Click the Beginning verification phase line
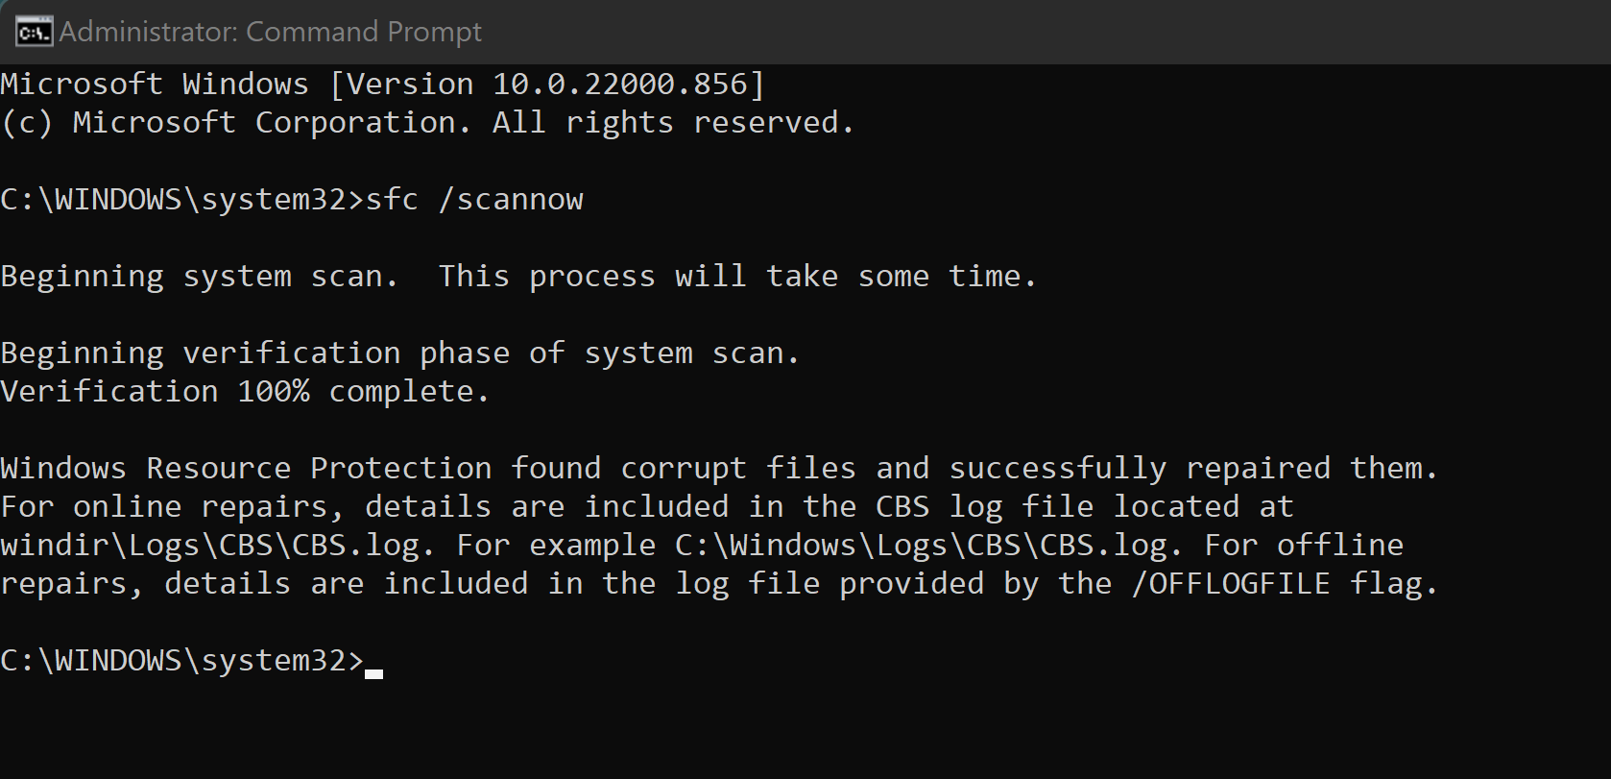 399,353
